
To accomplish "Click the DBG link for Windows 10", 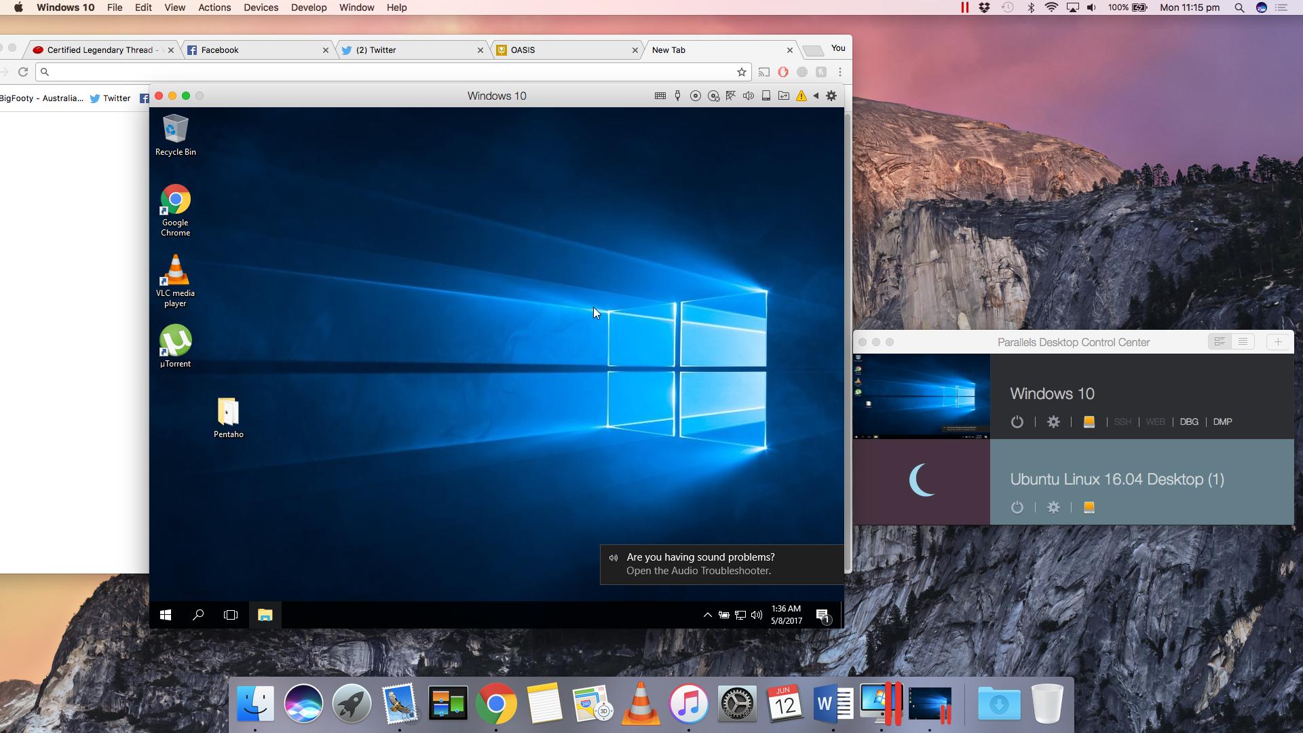I will tap(1189, 422).
